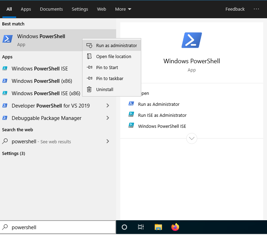Expand the Debuggable Package Manager arrow
Image resolution: width=267 pixels, height=235 pixels.
point(108,118)
